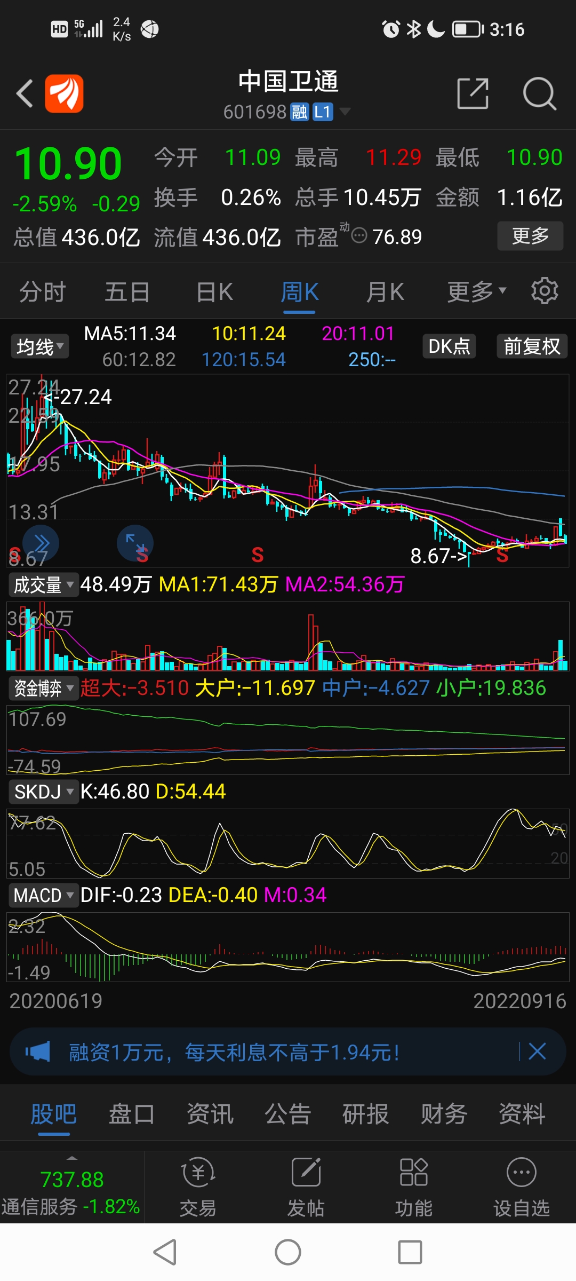Open 资金博弈 indicator dropdown
Image resolution: width=576 pixels, height=1281 pixels.
pyautogui.click(x=44, y=688)
